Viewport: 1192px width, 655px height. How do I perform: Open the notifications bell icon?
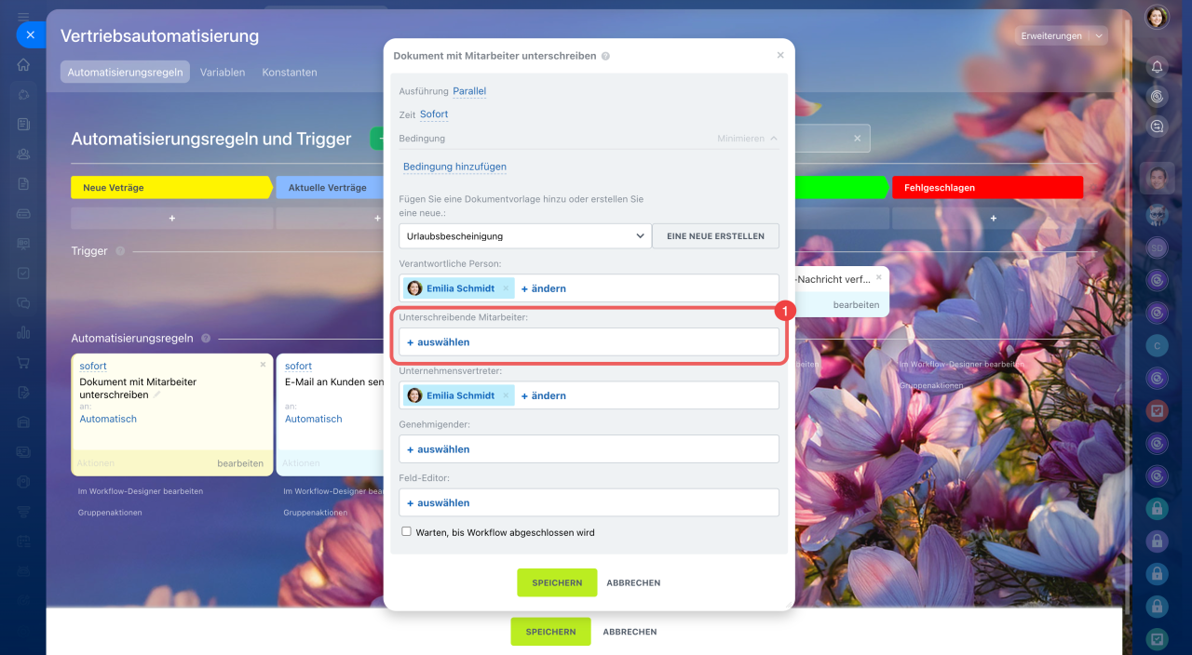pos(1157,66)
